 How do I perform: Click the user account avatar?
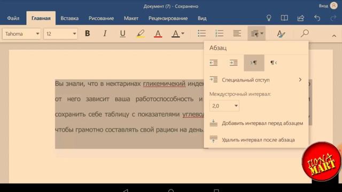[333, 6]
